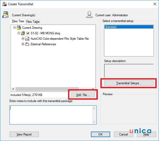This screenshot has height=141, width=159.
Task: Click the transmittal package icon beside Current Drawing(s)
Action: tap(6, 15)
